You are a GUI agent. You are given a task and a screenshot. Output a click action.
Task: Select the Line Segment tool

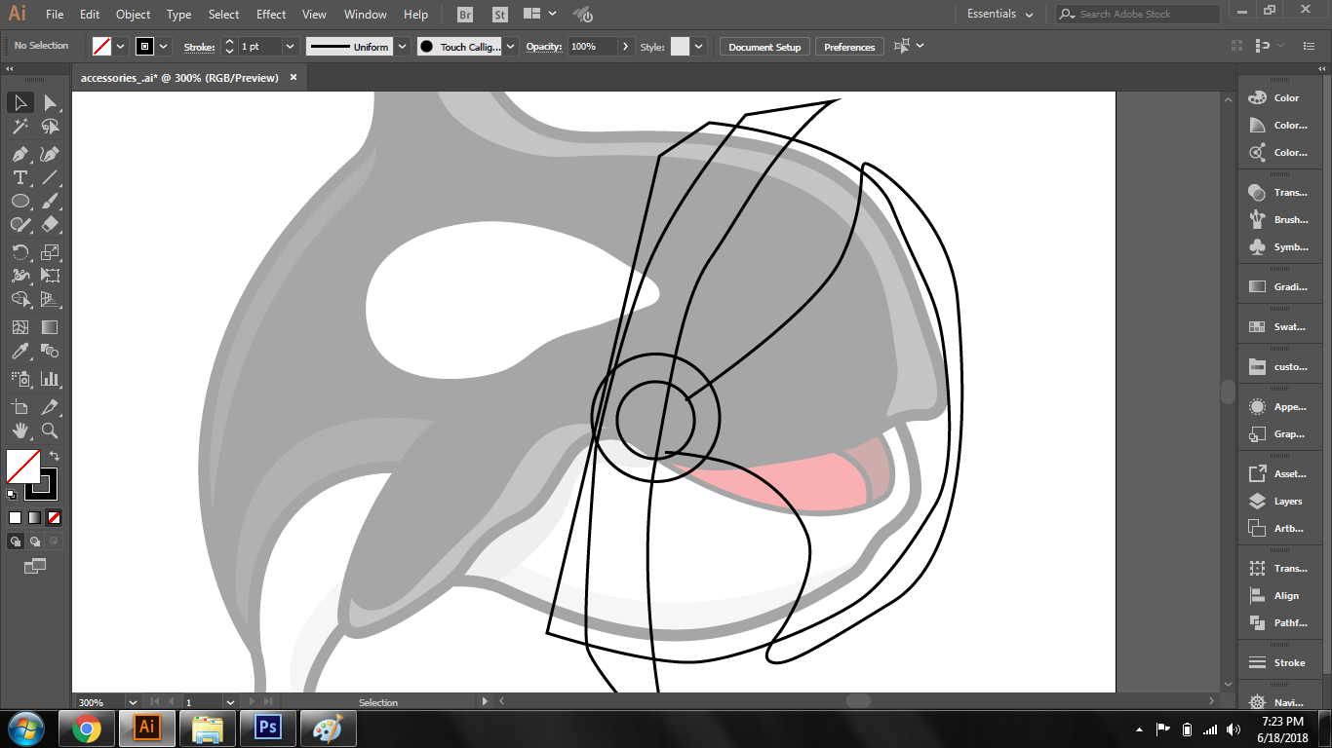tap(50, 177)
